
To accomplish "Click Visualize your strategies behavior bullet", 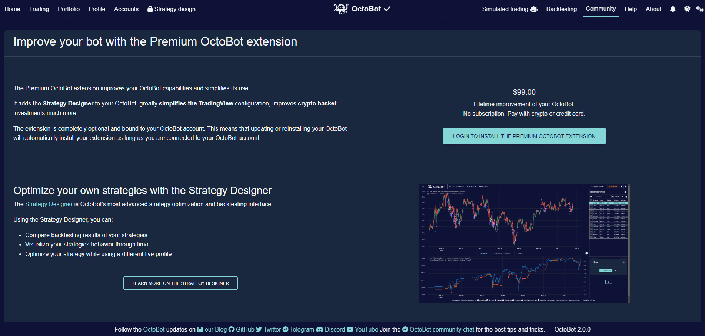I will click(x=87, y=244).
